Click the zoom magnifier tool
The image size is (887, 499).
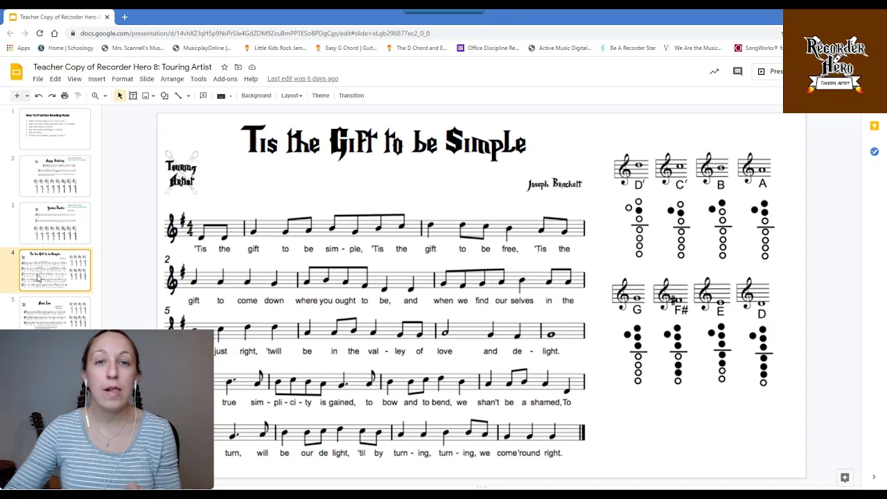(x=95, y=96)
